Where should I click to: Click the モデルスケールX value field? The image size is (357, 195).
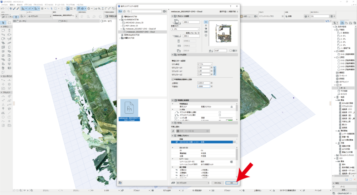click(204, 67)
